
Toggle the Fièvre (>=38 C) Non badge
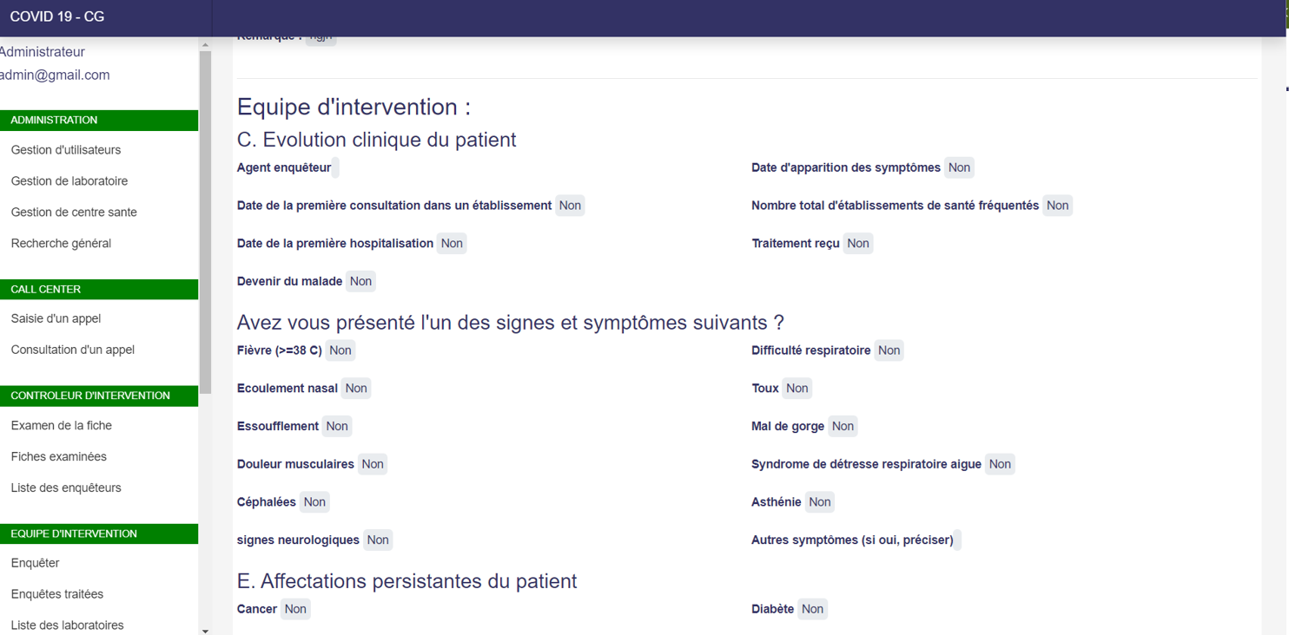[x=340, y=350]
